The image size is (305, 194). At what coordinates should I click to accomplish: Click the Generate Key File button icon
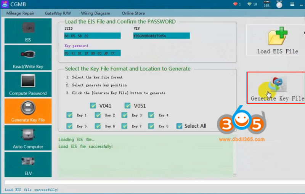pyautogui.click(x=277, y=85)
